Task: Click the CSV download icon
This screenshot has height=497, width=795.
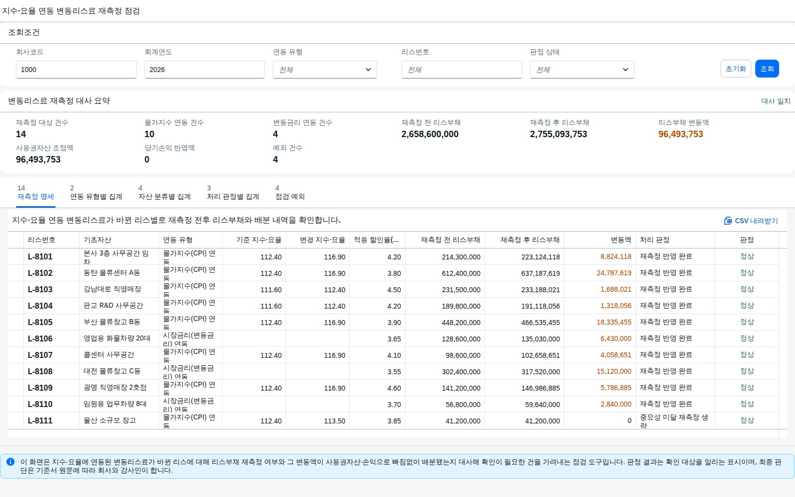Action: point(728,221)
